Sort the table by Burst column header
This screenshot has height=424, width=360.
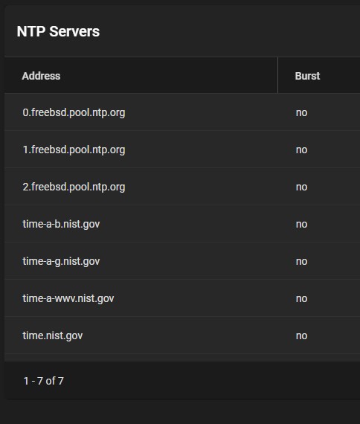[x=307, y=76]
